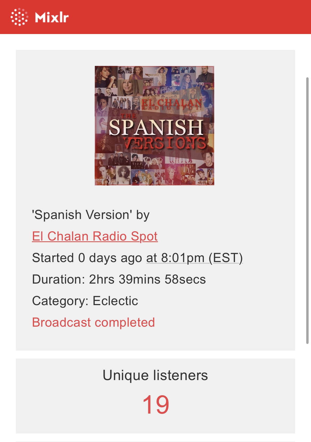This screenshot has height=442, width=311.
Task: Click the Eclectic category text
Action: coord(115,301)
